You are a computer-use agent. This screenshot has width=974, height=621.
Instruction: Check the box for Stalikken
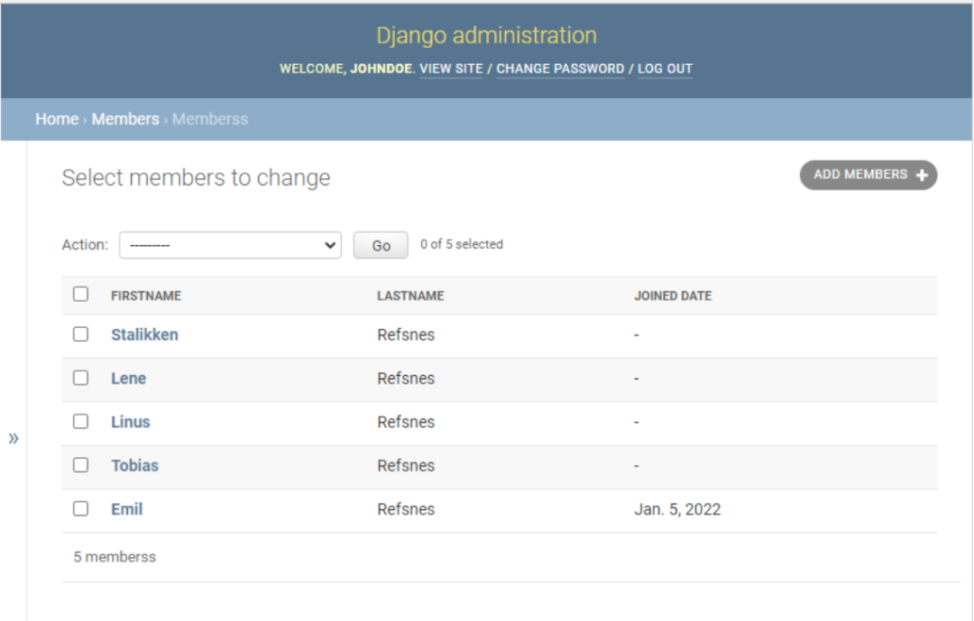[x=81, y=334]
